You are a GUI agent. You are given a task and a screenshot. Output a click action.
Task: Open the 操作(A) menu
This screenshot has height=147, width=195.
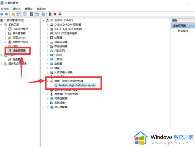pyautogui.click(x=17, y=9)
